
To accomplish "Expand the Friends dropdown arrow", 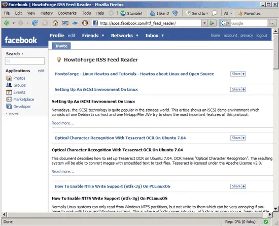I will pyautogui.click(x=103, y=36).
